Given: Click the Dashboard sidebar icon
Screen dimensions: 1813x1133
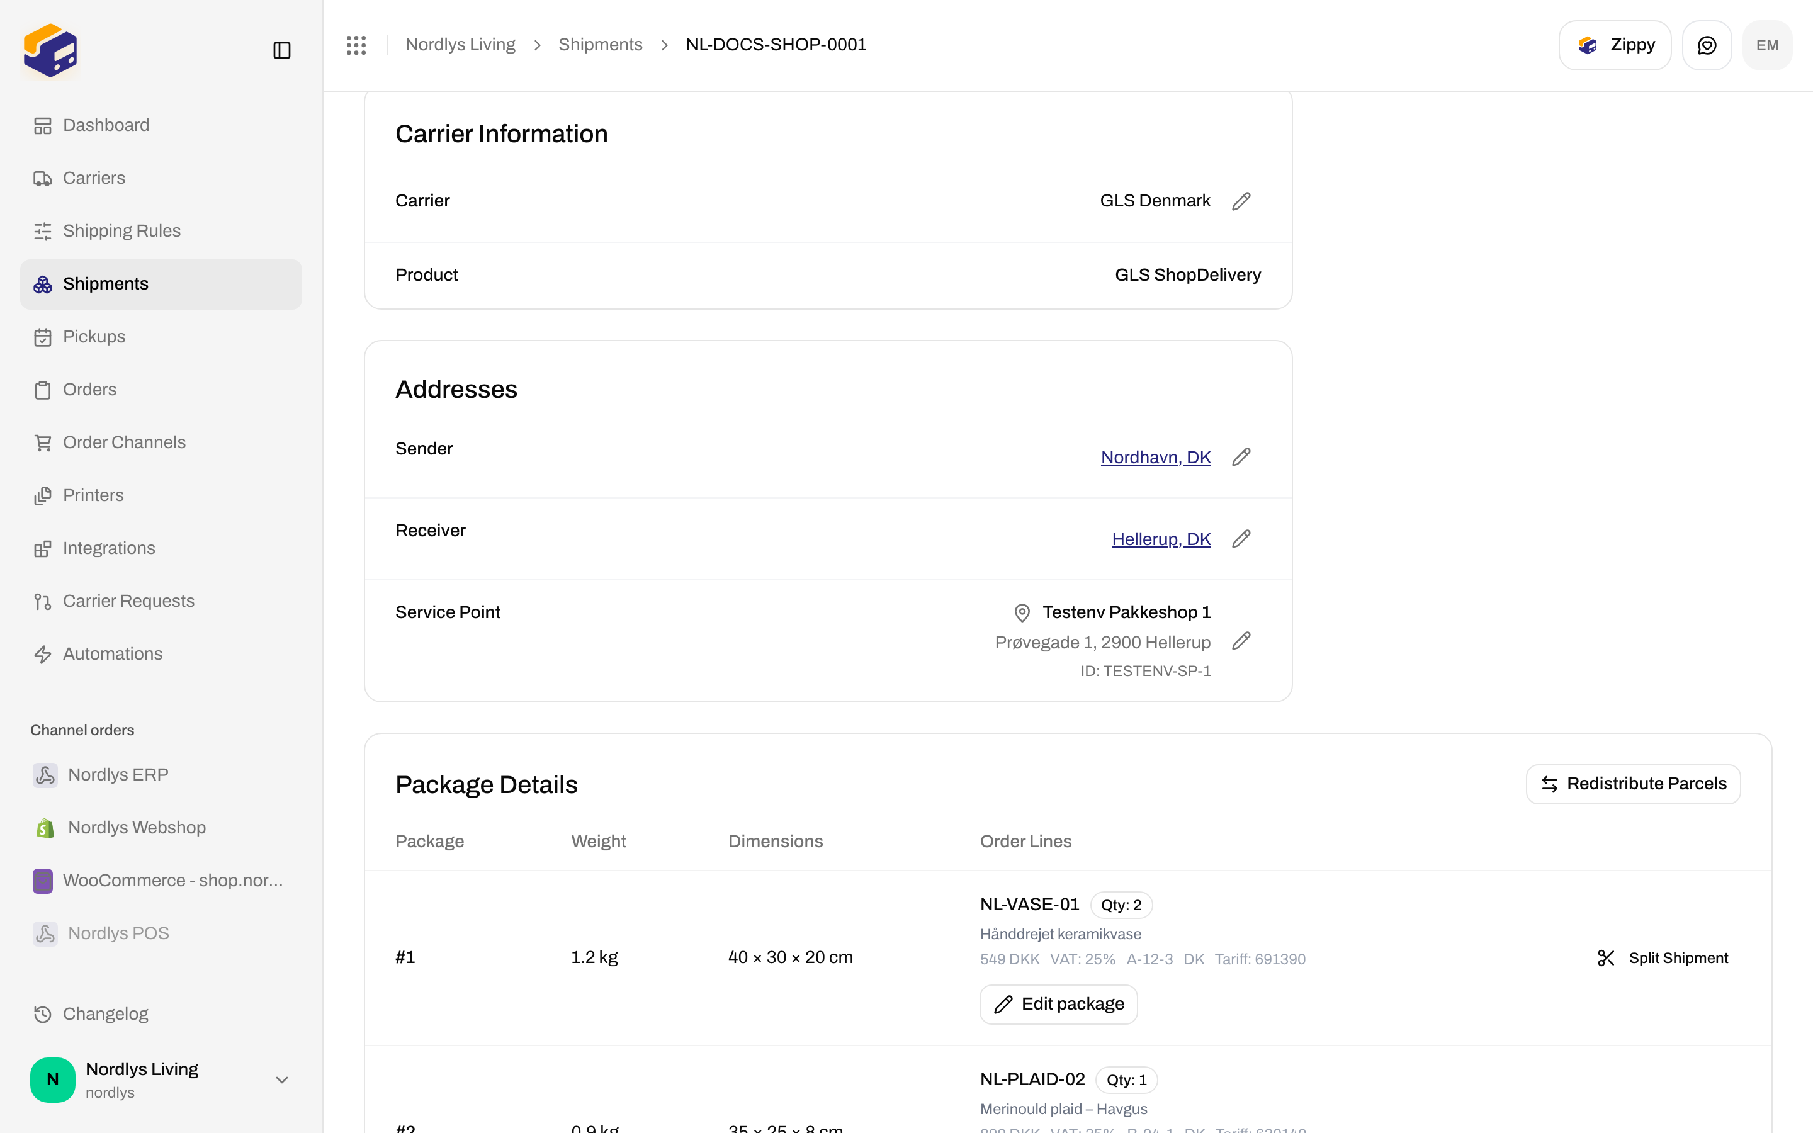Looking at the screenshot, I should (x=43, y=126).
